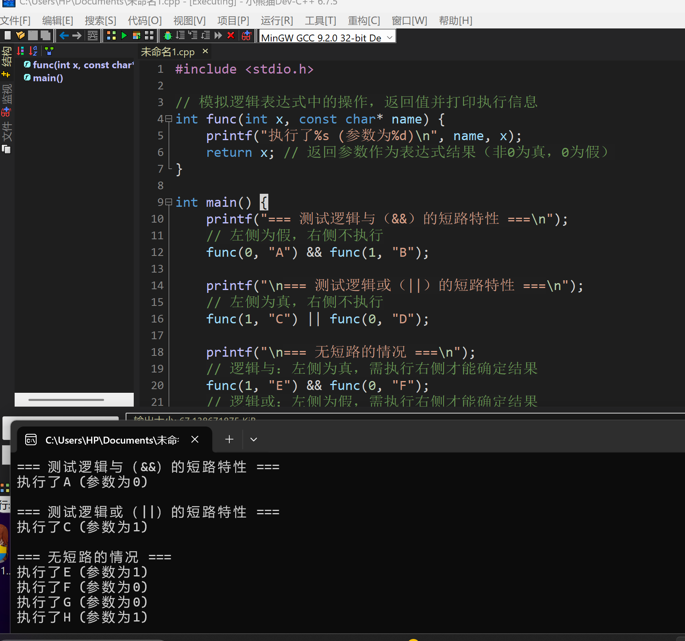Select the main() entry in the structure list
The width and height of the screenshot is (685, 641).
pyautogui.click(x=43, y=78)
